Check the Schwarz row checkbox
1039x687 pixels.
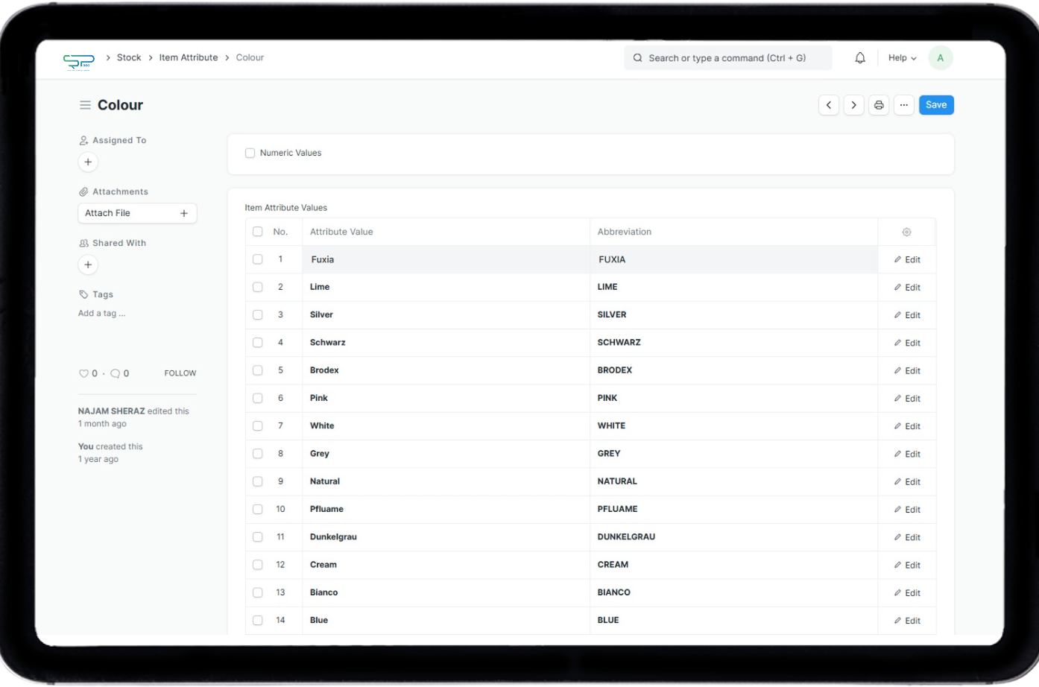(x=258, y=343)
